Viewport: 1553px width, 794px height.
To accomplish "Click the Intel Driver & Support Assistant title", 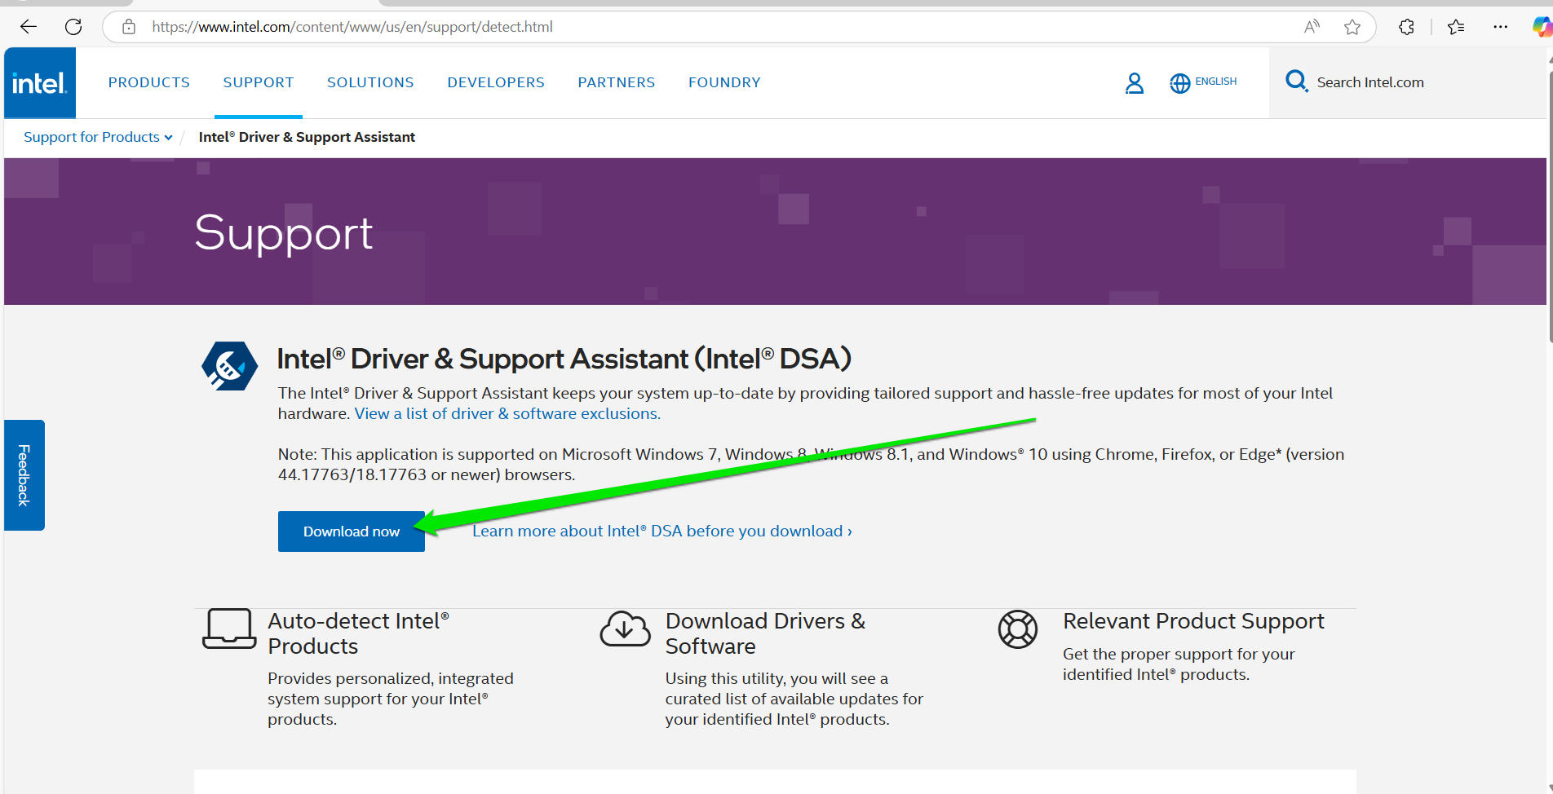I will coord(564,359).
